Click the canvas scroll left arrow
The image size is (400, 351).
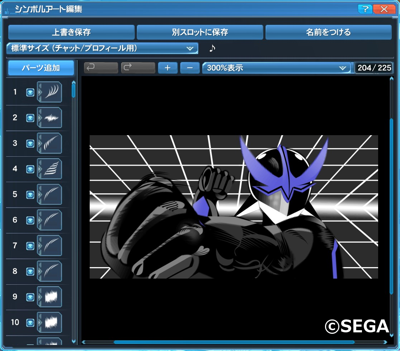[84, 342]
